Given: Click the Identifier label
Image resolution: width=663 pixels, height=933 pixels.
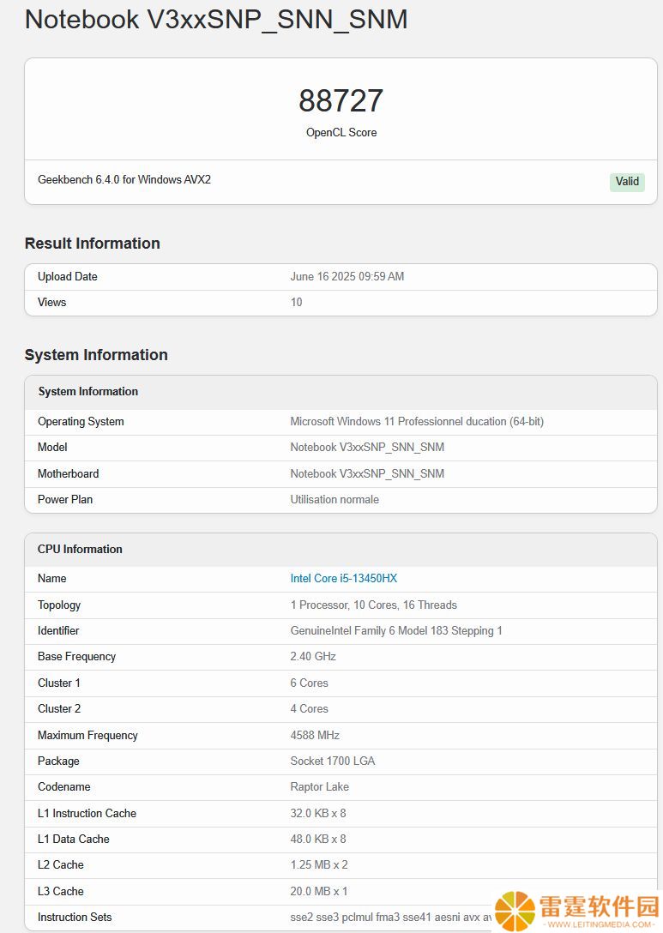Looking at the screenshot, I should 58,631.
